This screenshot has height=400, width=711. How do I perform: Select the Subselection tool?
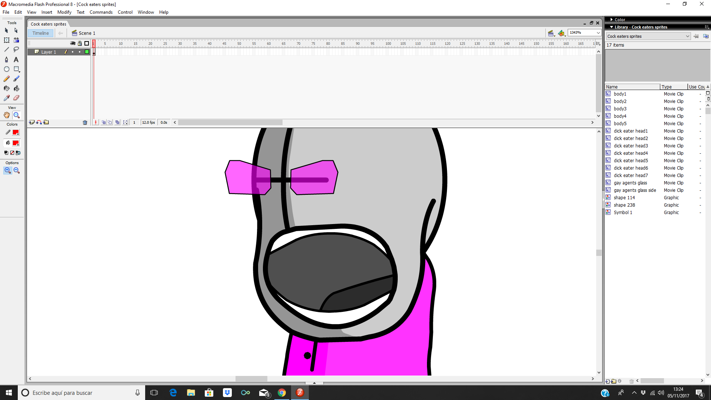[x=16, y=30]
